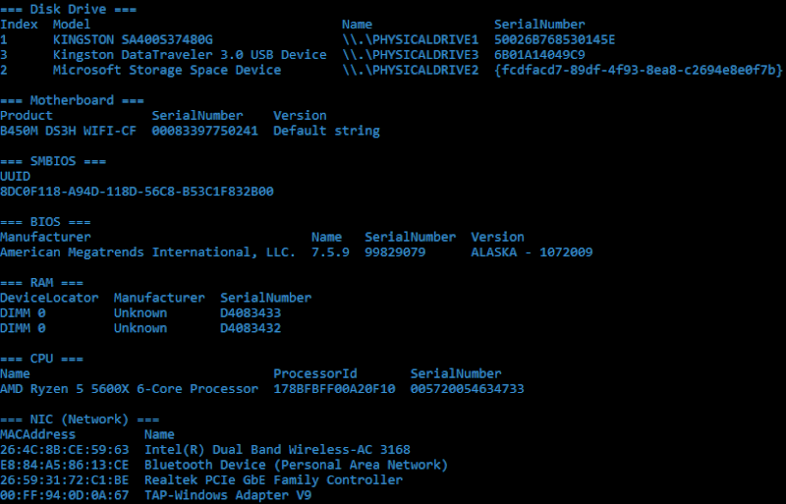The width and height of the screenshot is (786, 504).
Task: Click the TAP-Windows Adapter V9 entry
Action: 228,495
